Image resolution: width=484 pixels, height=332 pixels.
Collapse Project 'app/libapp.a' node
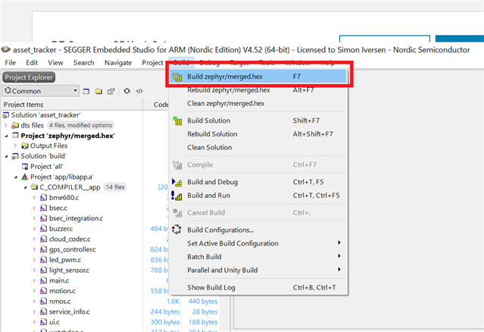[x=16, y=177]
